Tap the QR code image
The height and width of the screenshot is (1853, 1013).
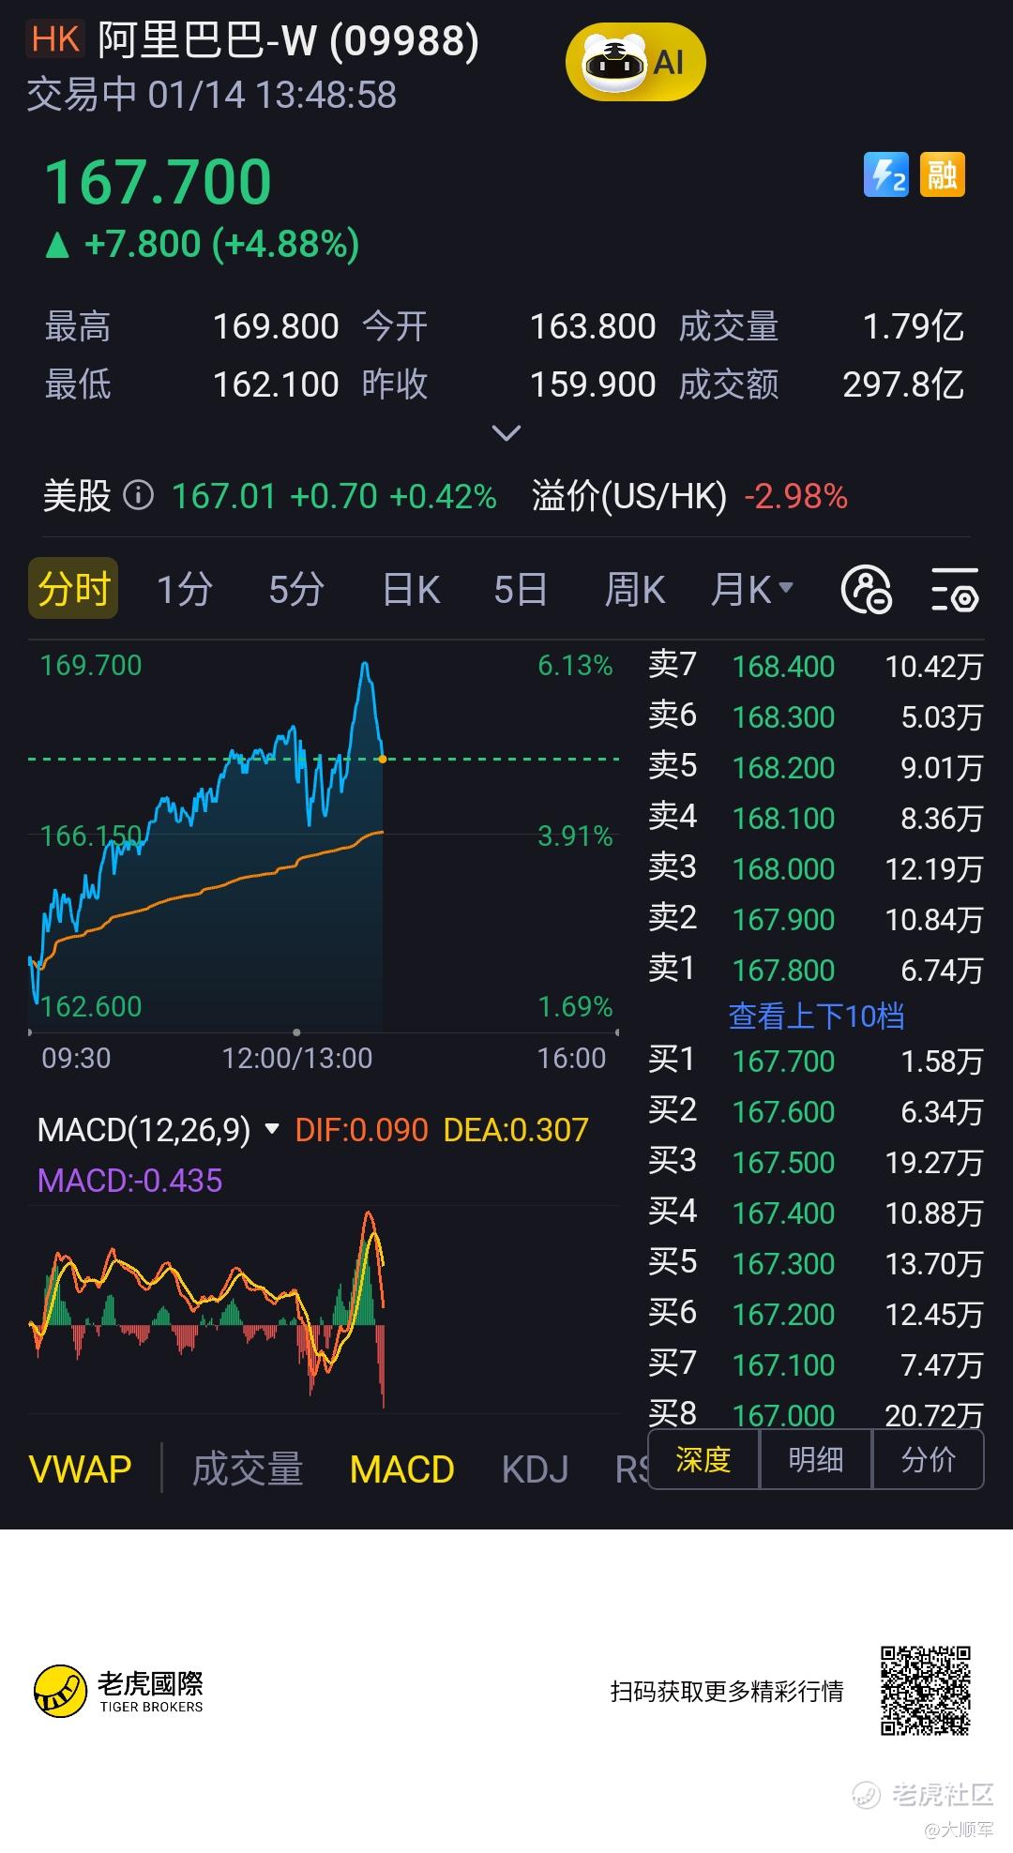tap(925, 1691)
